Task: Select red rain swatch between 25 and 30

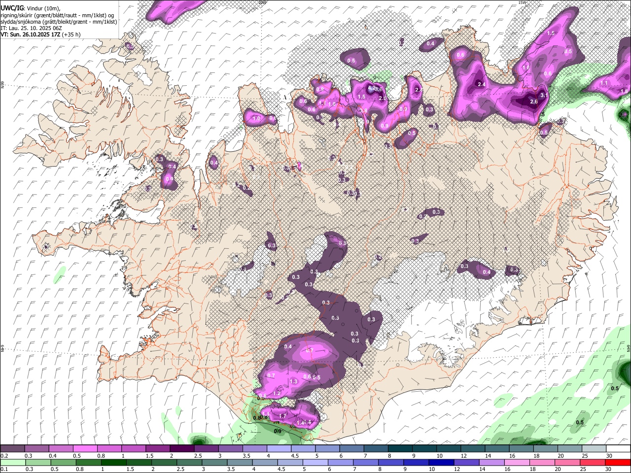Action: 592,463
